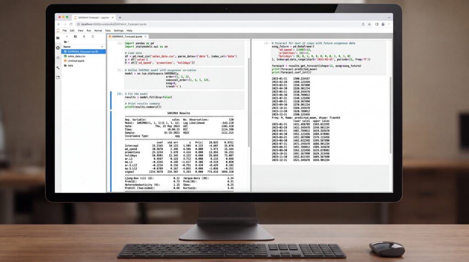Click the left notebook vertical scrollbar
Image resolution: width=469 pixels, height=262 pixels.
249,102
